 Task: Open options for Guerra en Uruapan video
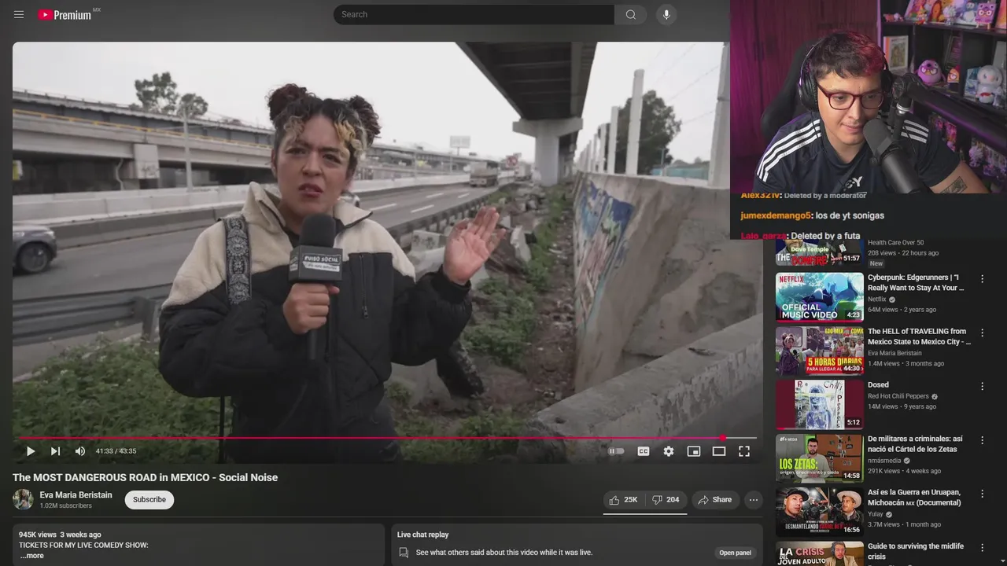coord(982,494)
